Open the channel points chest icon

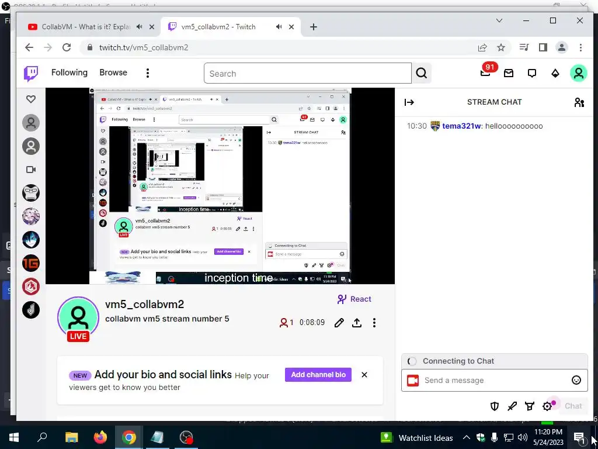click(529, 406)
